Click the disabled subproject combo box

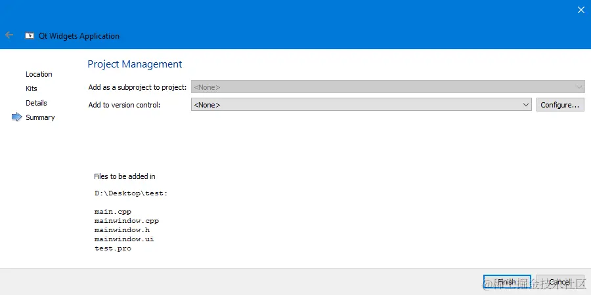pyautogui.click(x=388, y=87)
